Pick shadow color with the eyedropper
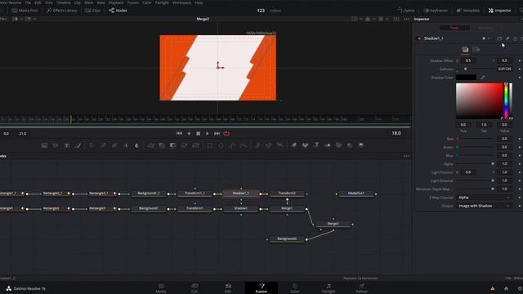This screenshot has height=294, width=523. [483, 78]
